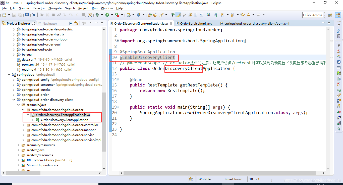
Task: Toggle Block Selection Mode icon
Action: point(196,15)
